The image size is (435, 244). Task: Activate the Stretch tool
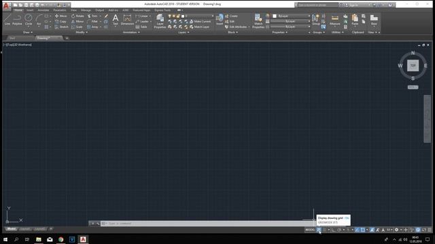61,27
